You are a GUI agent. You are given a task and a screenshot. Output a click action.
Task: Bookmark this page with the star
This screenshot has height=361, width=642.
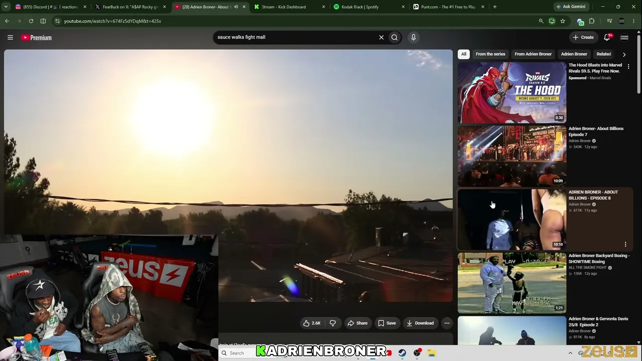tap(563, 21)
